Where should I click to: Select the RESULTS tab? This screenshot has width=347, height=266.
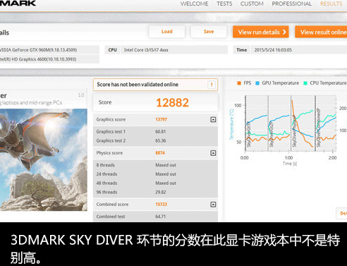[x=331, y=4]
